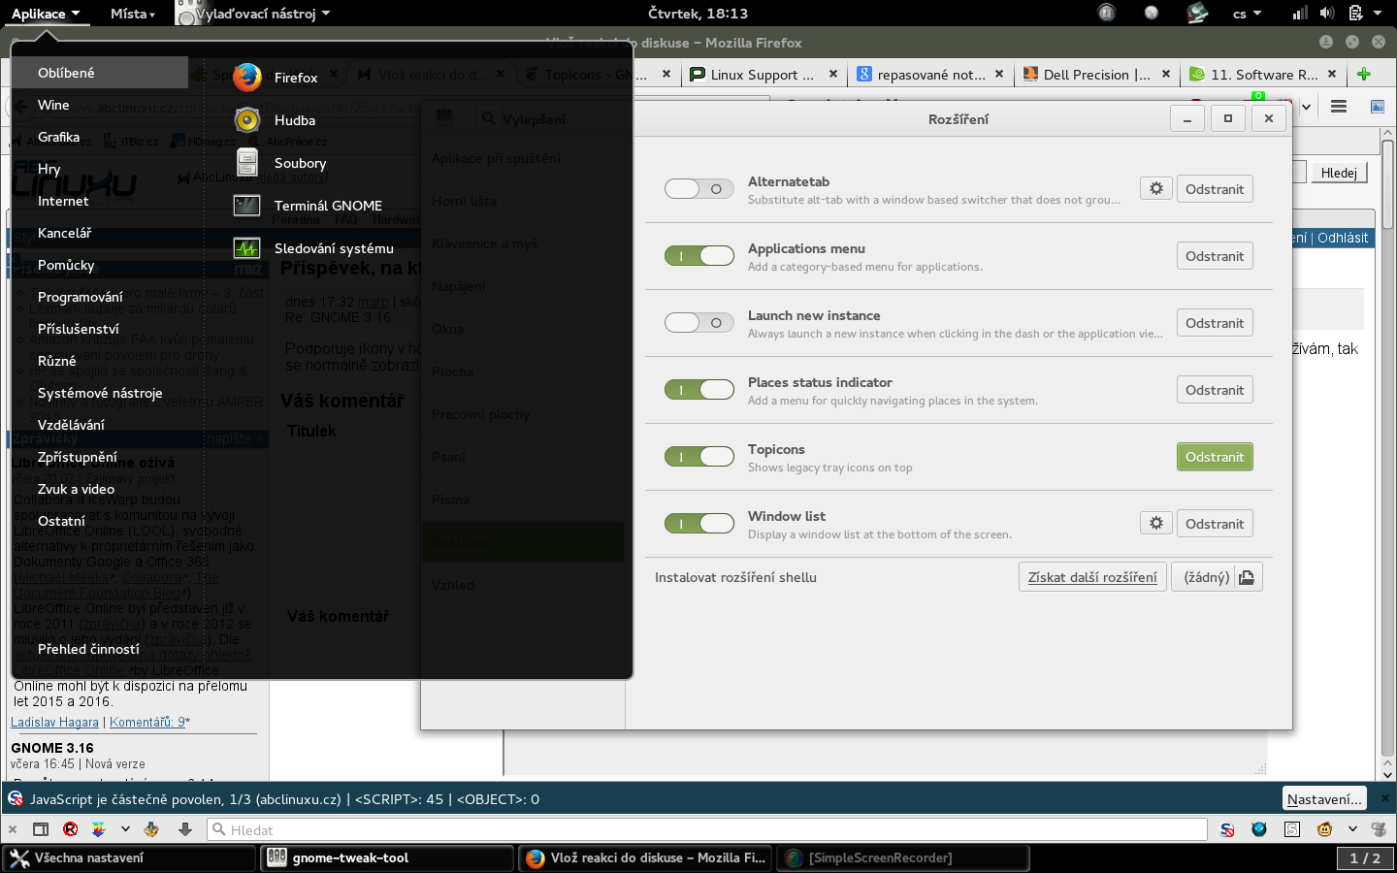1397x873 pixels.
Task: Click the file chooser icon next to (žádný)
Action: 1248,577
